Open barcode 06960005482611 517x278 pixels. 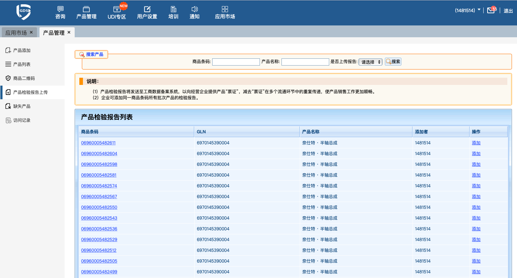pyautogui.click(x=98, y=143)
